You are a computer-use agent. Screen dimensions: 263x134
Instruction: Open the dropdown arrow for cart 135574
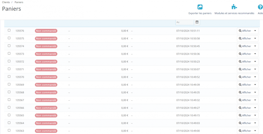coord(255,46)
